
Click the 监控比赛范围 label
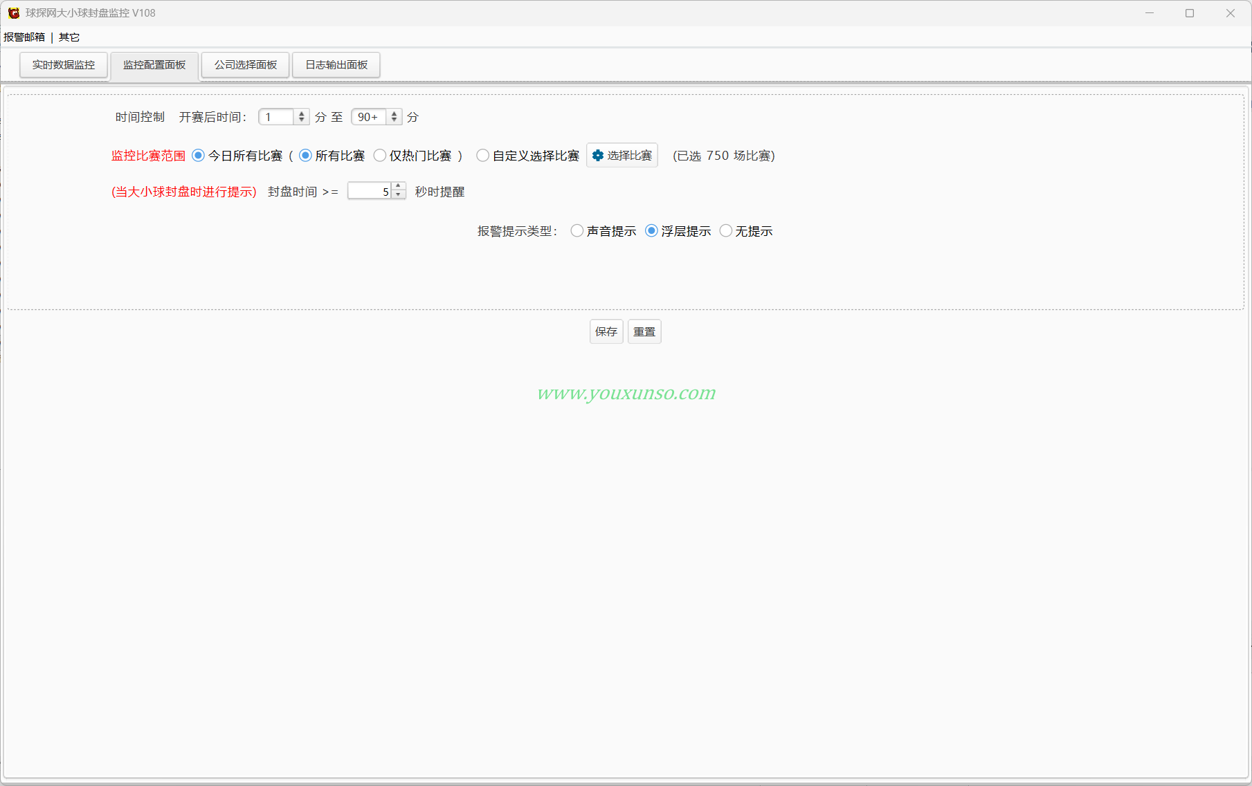(149, 156)
